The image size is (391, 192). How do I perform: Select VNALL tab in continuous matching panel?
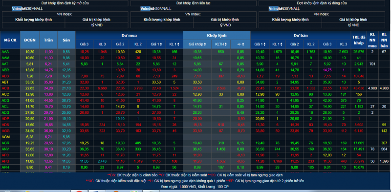pyautogui.click(x=166, y=9)
